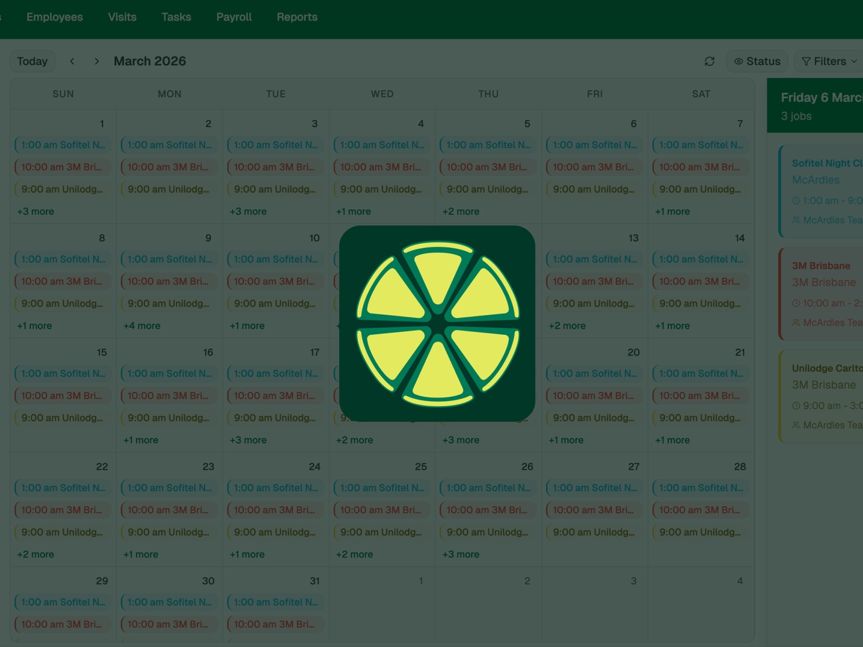Expand '+3 more' jobs on March 26
This screenshot has height=647, width=863.
coord(461,554)
